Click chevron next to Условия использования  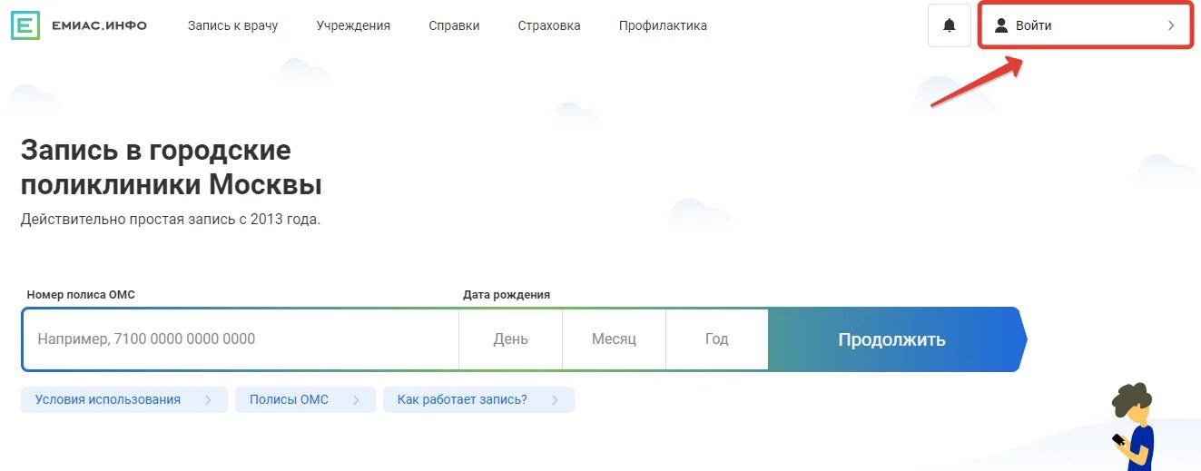pyautogui.click(x=209, y=400)
